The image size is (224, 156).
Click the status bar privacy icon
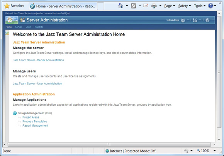click(186, 151)
